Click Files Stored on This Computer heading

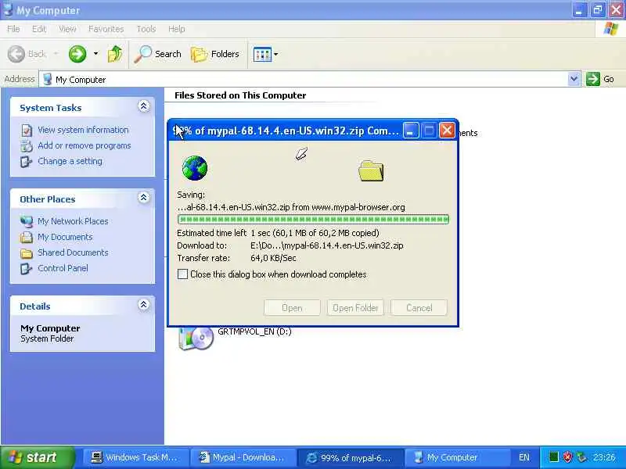pos(240,95)
